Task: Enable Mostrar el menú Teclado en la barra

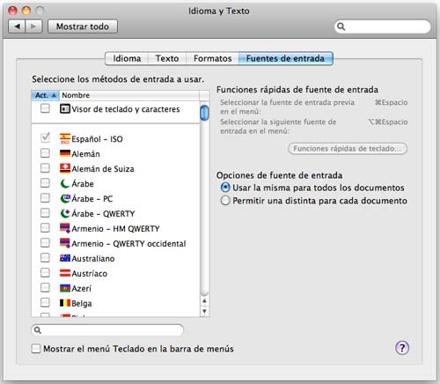Action: tap(36, 349)
